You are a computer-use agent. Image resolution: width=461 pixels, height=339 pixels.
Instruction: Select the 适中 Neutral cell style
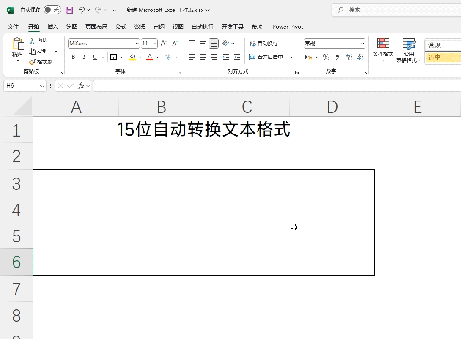coord(443,57)
